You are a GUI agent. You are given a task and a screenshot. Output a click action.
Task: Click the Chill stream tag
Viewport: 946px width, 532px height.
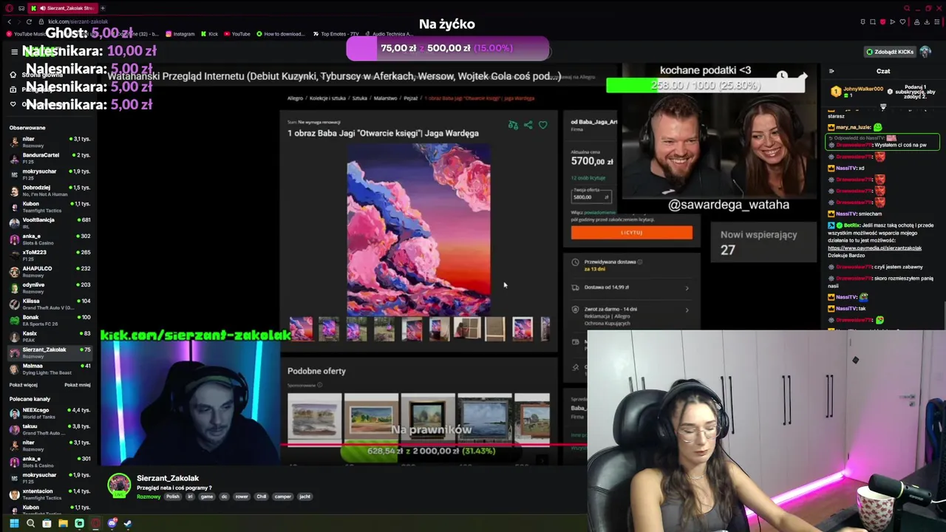pos(262,497)
